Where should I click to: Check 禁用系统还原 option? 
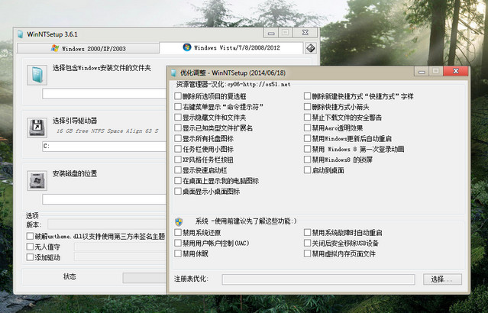(x=179, y=232)
